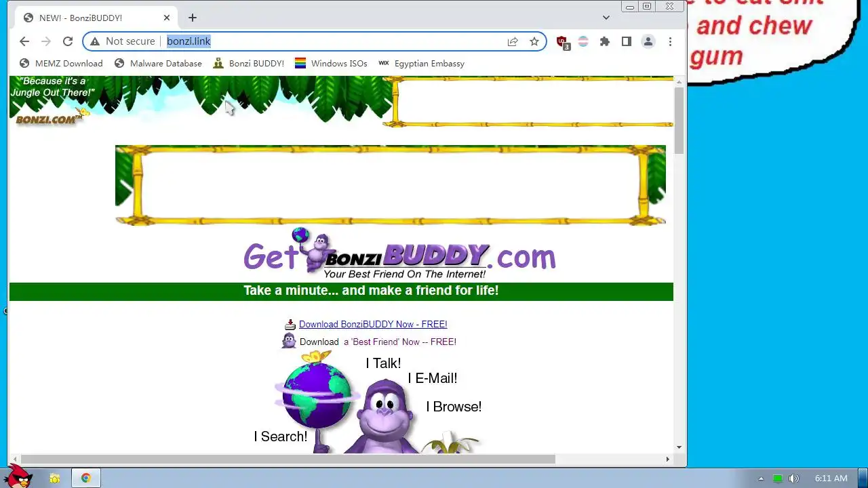Click the 'I Search!' text
This screenshot has width=868, height=488.
pos(281,436)
